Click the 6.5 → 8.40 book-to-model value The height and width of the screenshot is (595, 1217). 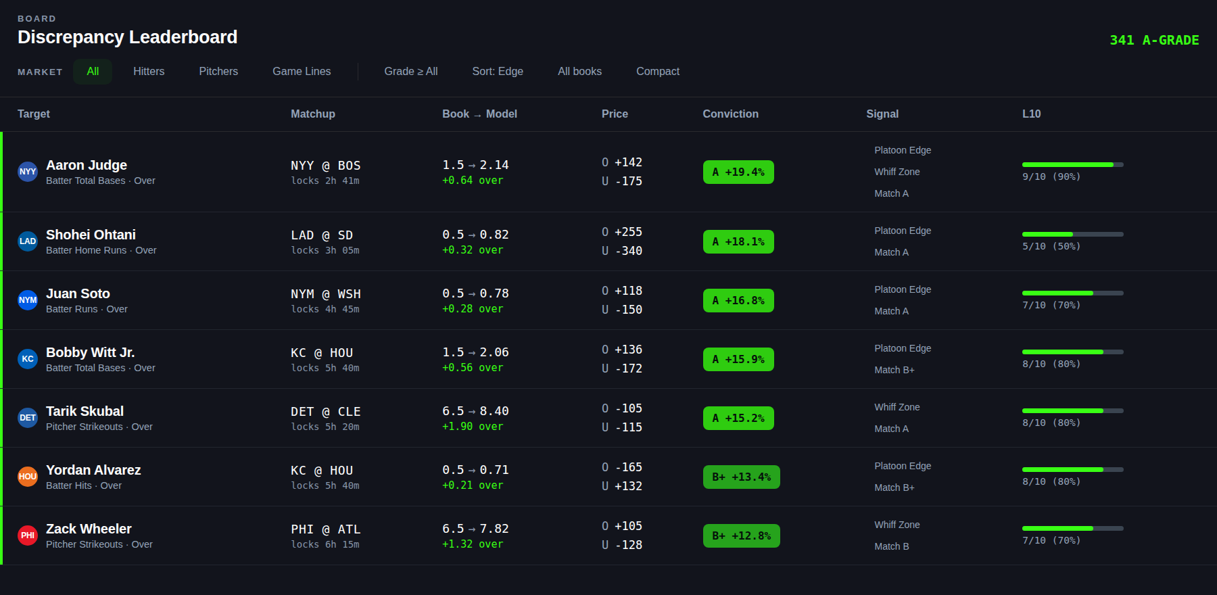pos(475,411)
